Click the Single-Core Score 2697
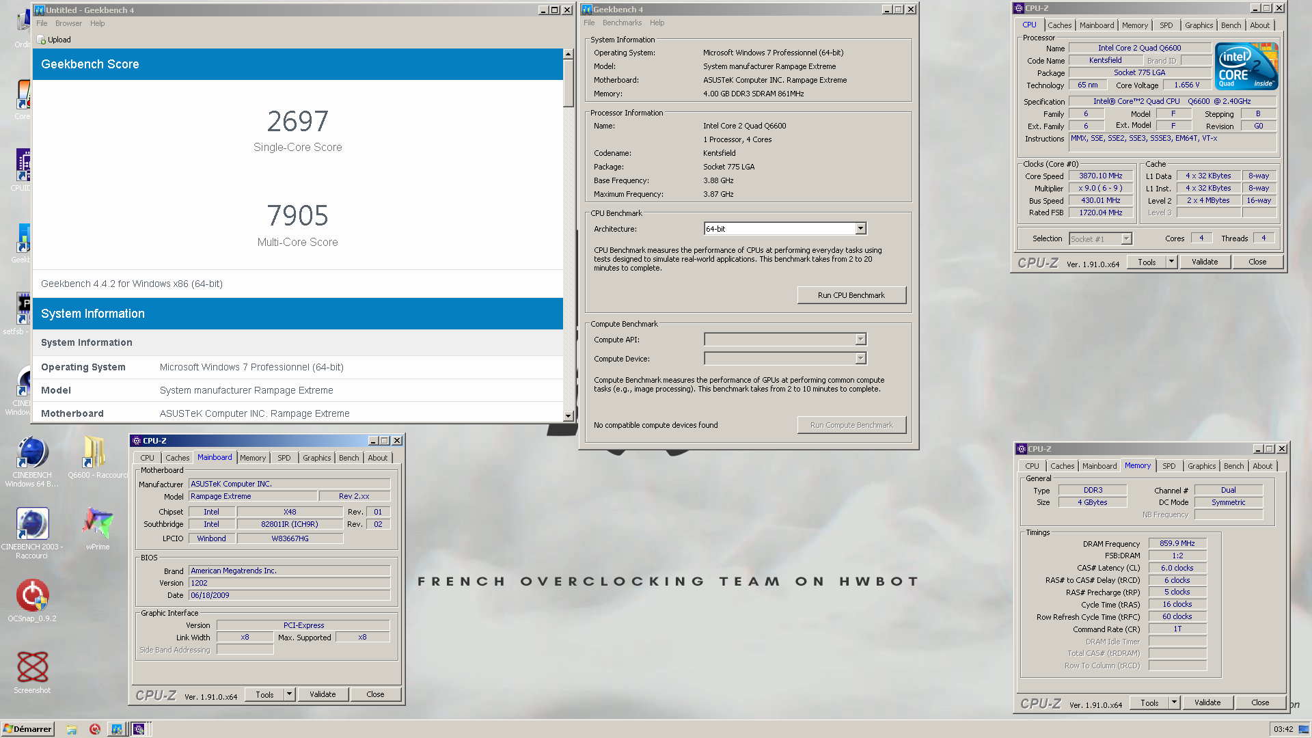This screenshot has width=1312, height=738. click(297, 122)
